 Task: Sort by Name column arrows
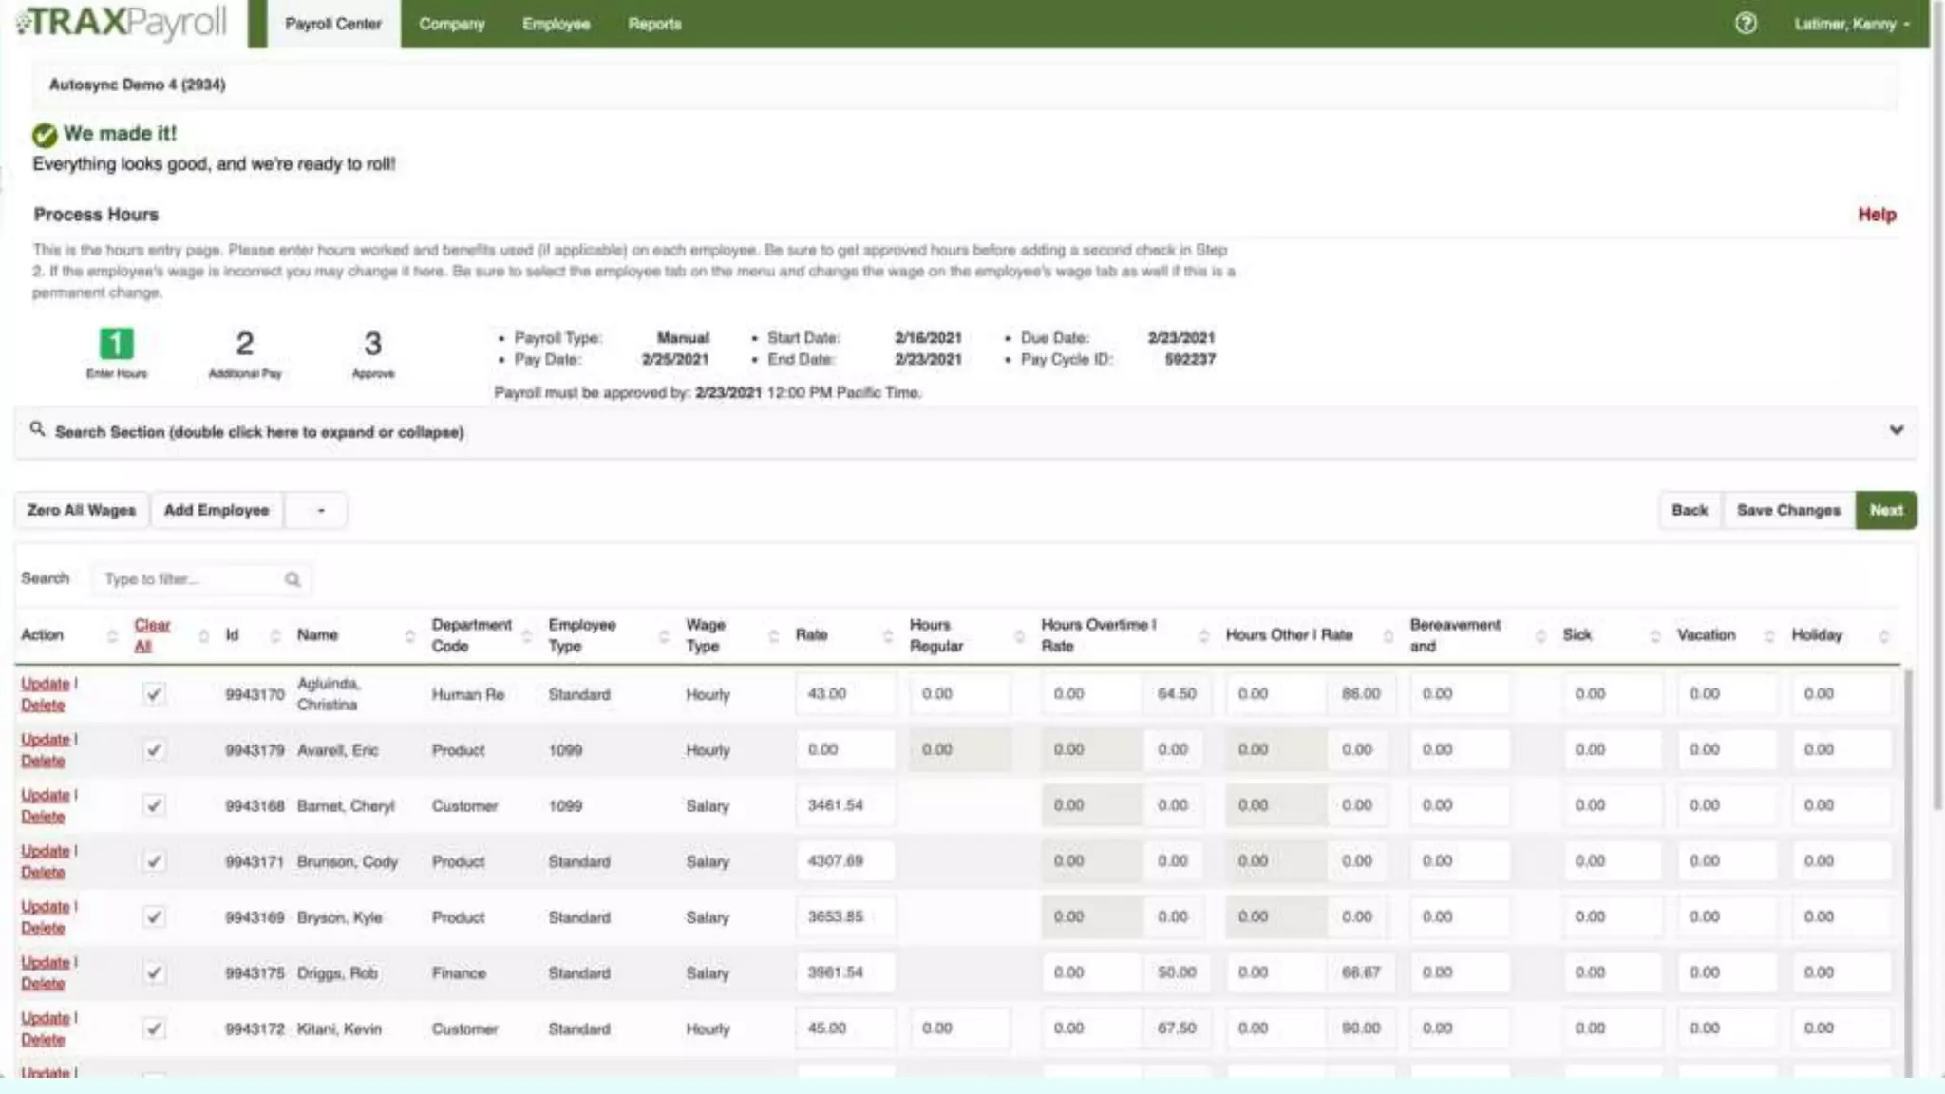pyautogui.click(x=409, y=635)
